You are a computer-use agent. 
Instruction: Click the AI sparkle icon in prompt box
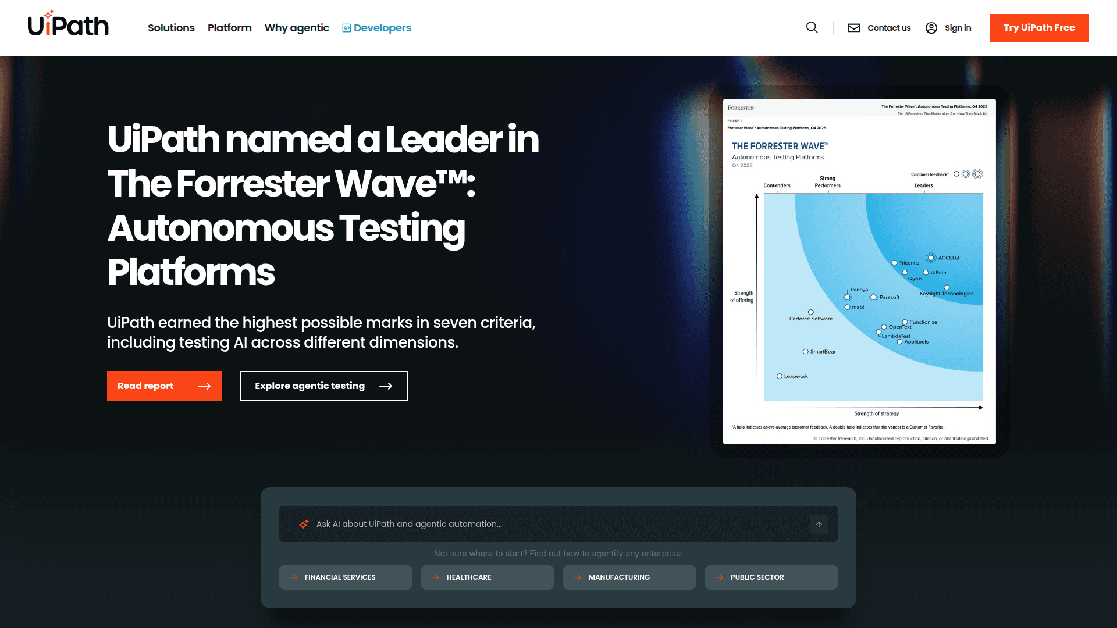[304, 524]
